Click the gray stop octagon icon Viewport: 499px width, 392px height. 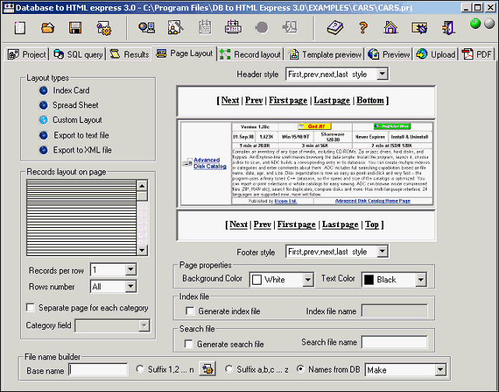(x=262, y=28)
